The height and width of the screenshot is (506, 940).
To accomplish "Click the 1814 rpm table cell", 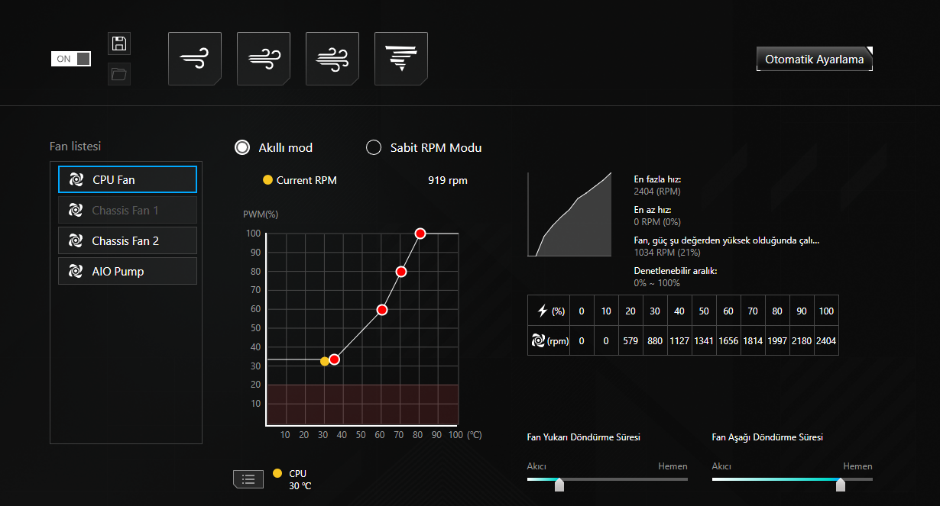I will pyautogui.click(x=753, y=341).
